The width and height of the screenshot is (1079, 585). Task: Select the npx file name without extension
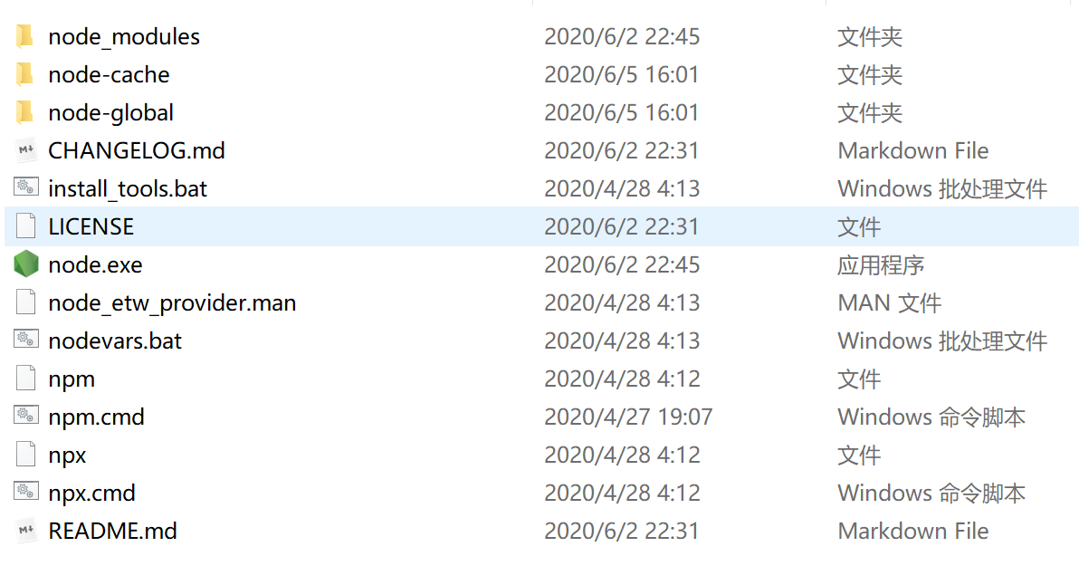(x=67, y=456)
